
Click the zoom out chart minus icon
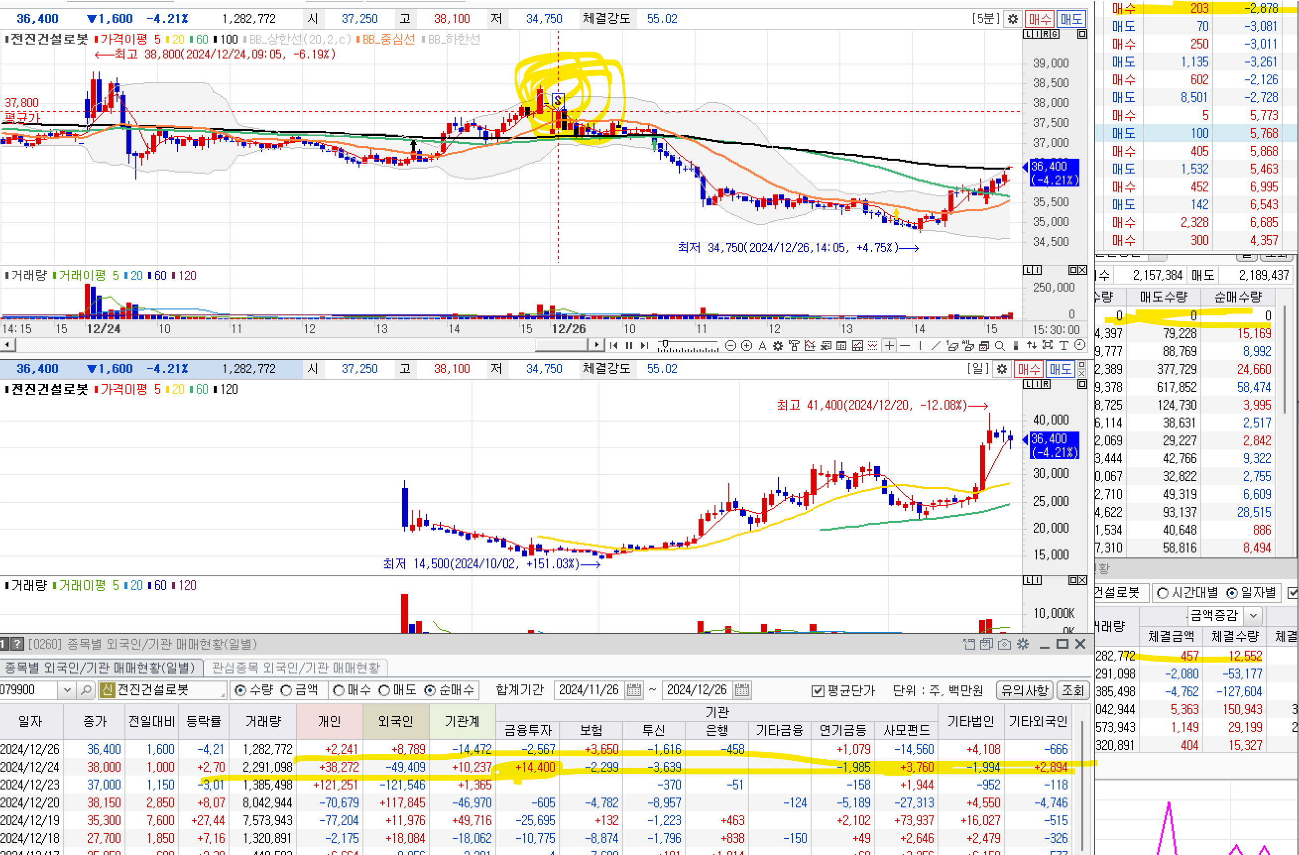tap(731, 346)
